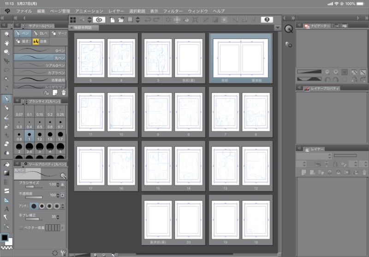Select brush size 2.5 preset
Screen dimensions: 369x257
(x=29, y=148)
